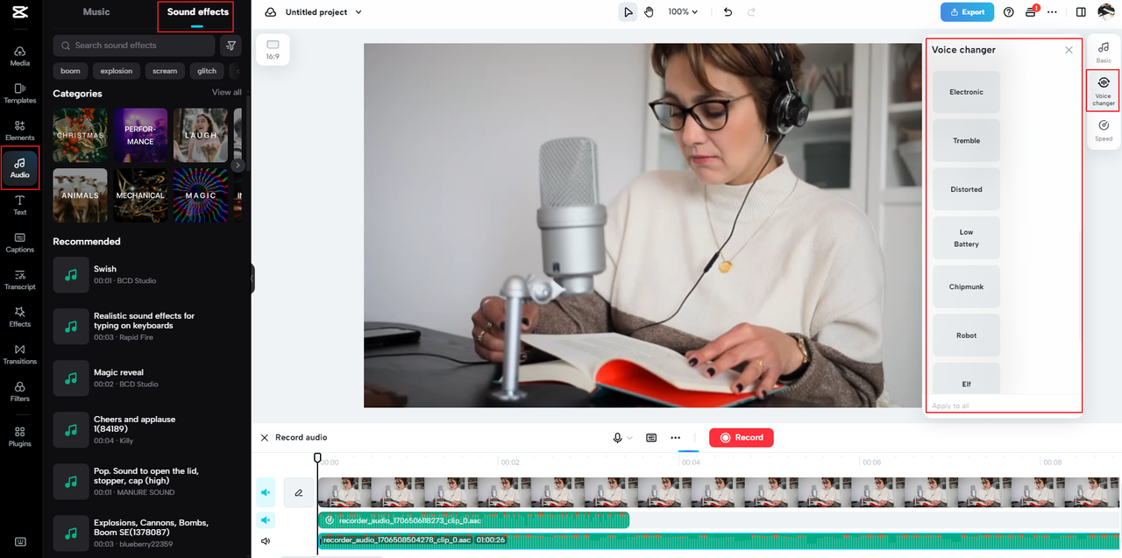Toggle mute on the first audio track
The height and width of the screenshot is (558, 1122).
click(266, 520)
